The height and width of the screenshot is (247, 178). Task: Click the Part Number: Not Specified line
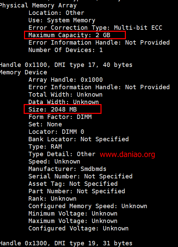(x=77, y=191)
